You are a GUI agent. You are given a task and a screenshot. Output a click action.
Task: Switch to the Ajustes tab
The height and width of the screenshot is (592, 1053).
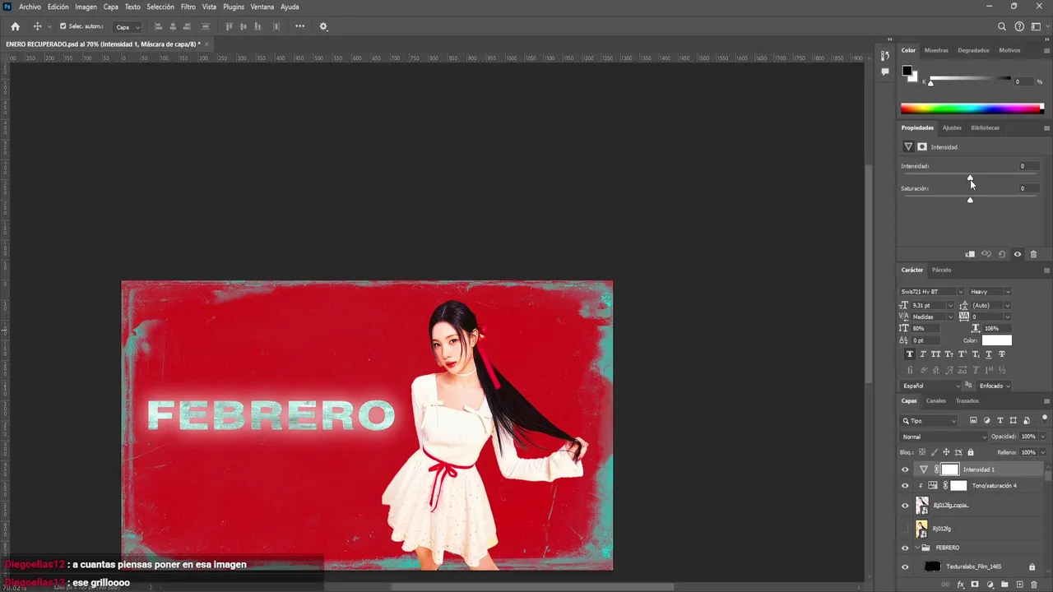point(952,127)
